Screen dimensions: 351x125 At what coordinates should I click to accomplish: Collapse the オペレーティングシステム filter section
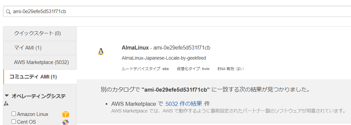[7, 96]
